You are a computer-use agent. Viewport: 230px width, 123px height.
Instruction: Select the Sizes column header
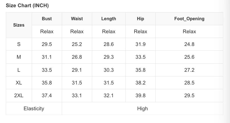[19, 25]
